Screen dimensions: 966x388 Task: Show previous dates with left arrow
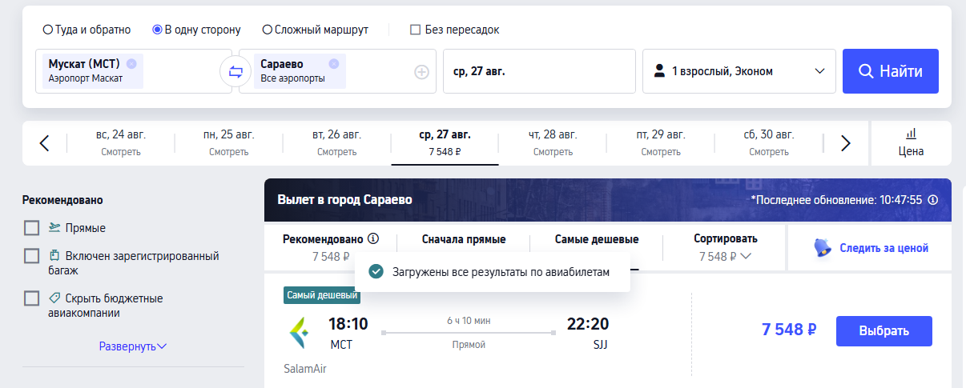click(x=44, y=143)
